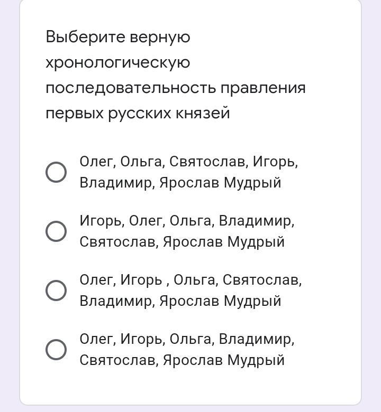This screenshot has height=412, width=381.
Task: Select the radio for option starting 'Олег, Ольга, Святослав'
Action: (56, 172)
